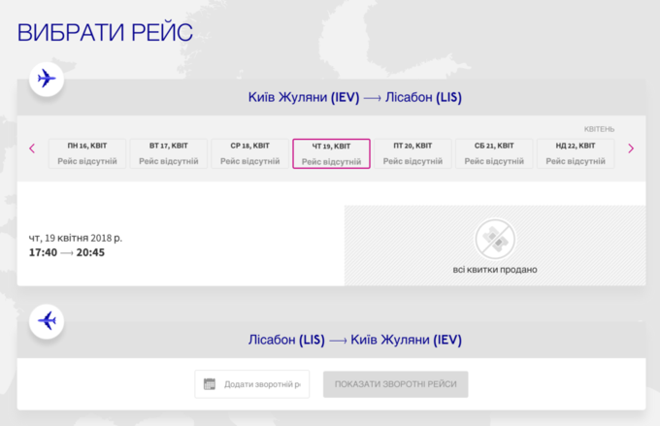This screenshot has width=660, height=426.
Task: Go to previous week with left arrow
Action: [32, 148]
